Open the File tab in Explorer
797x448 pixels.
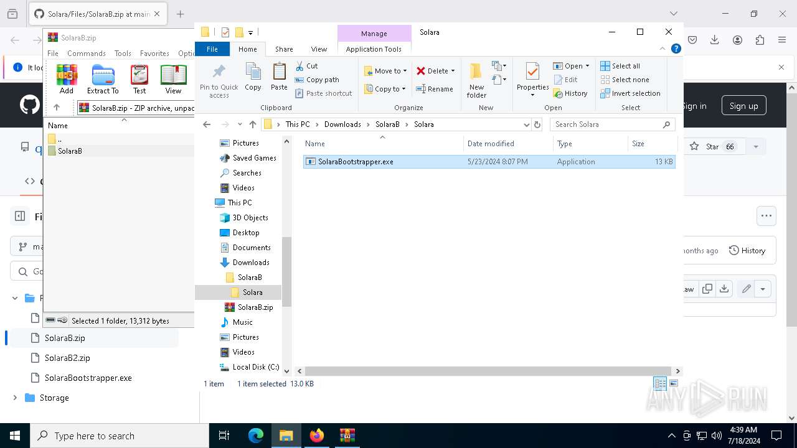point(212,49)
